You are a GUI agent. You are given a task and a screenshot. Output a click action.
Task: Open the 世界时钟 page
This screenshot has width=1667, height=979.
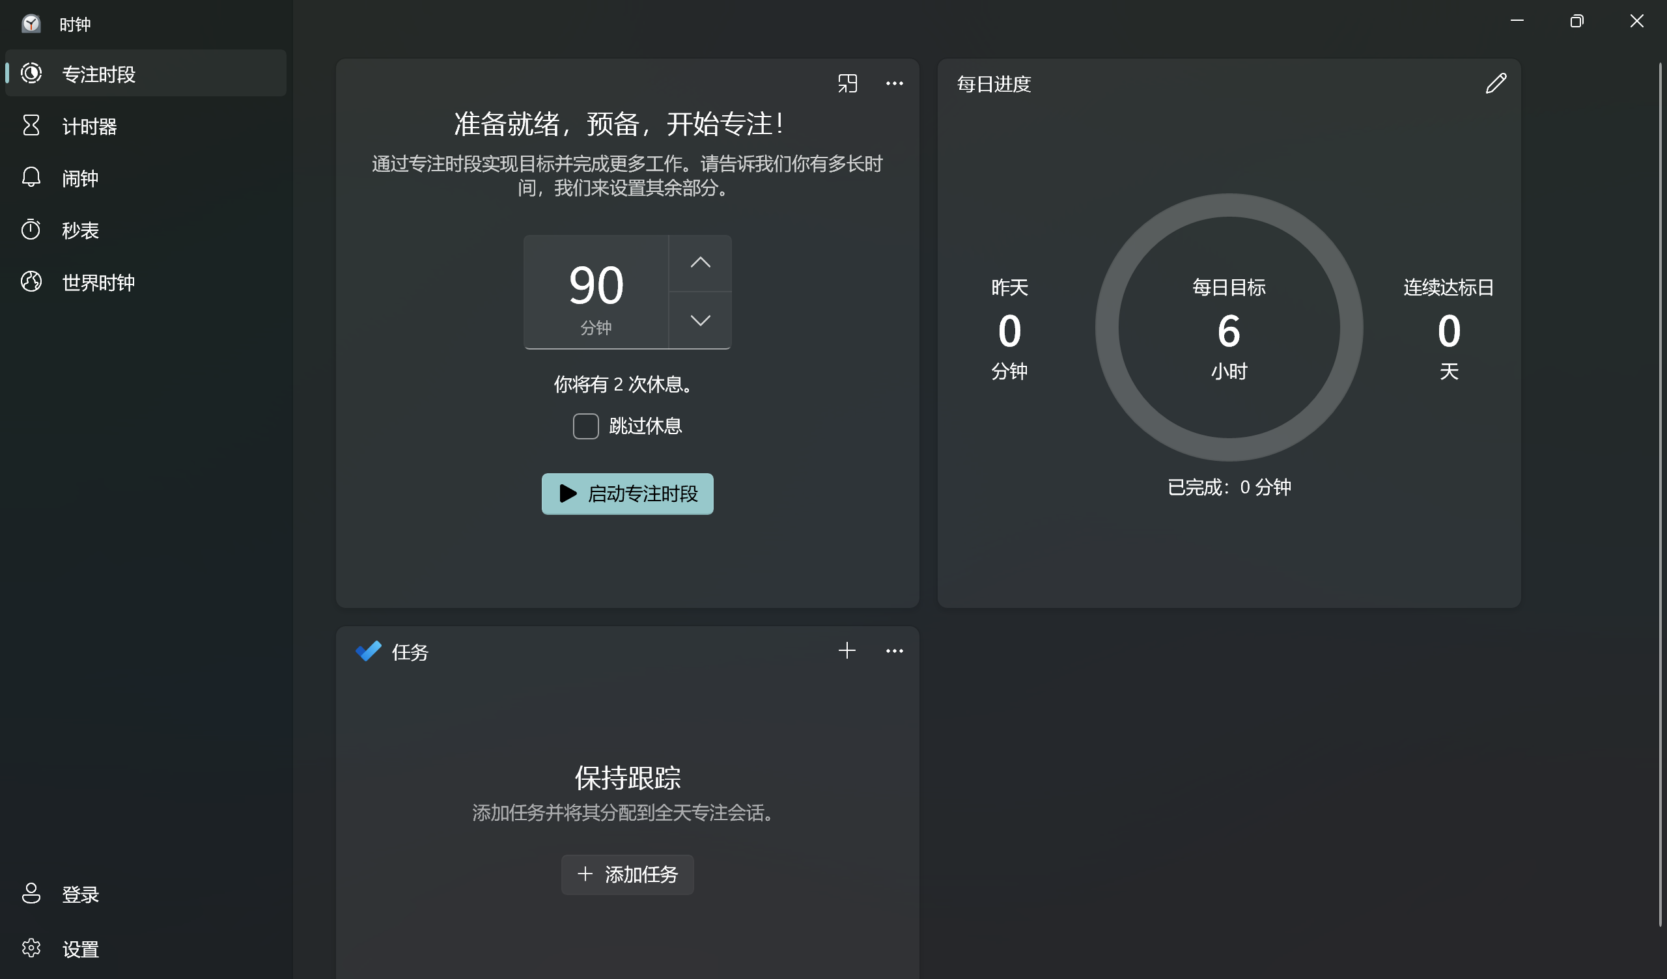(98, 283)
